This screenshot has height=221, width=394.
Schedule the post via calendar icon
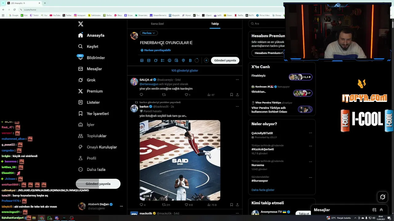(176, 60)
